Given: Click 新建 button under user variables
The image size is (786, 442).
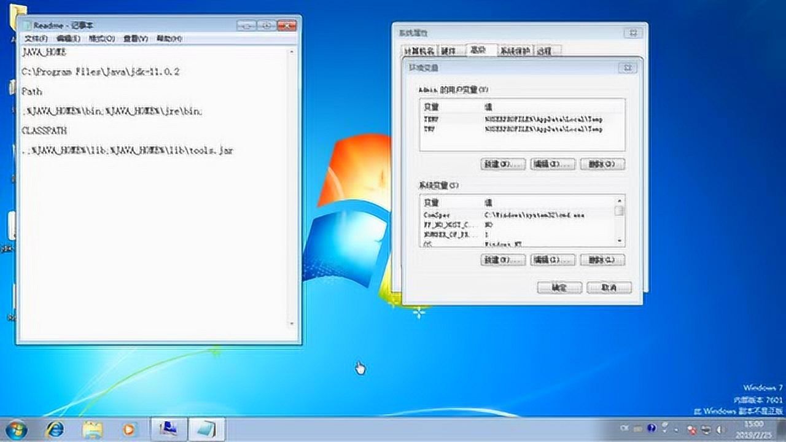Looking at the screenshot, I should pyautogui.click(x=502, y=165).
